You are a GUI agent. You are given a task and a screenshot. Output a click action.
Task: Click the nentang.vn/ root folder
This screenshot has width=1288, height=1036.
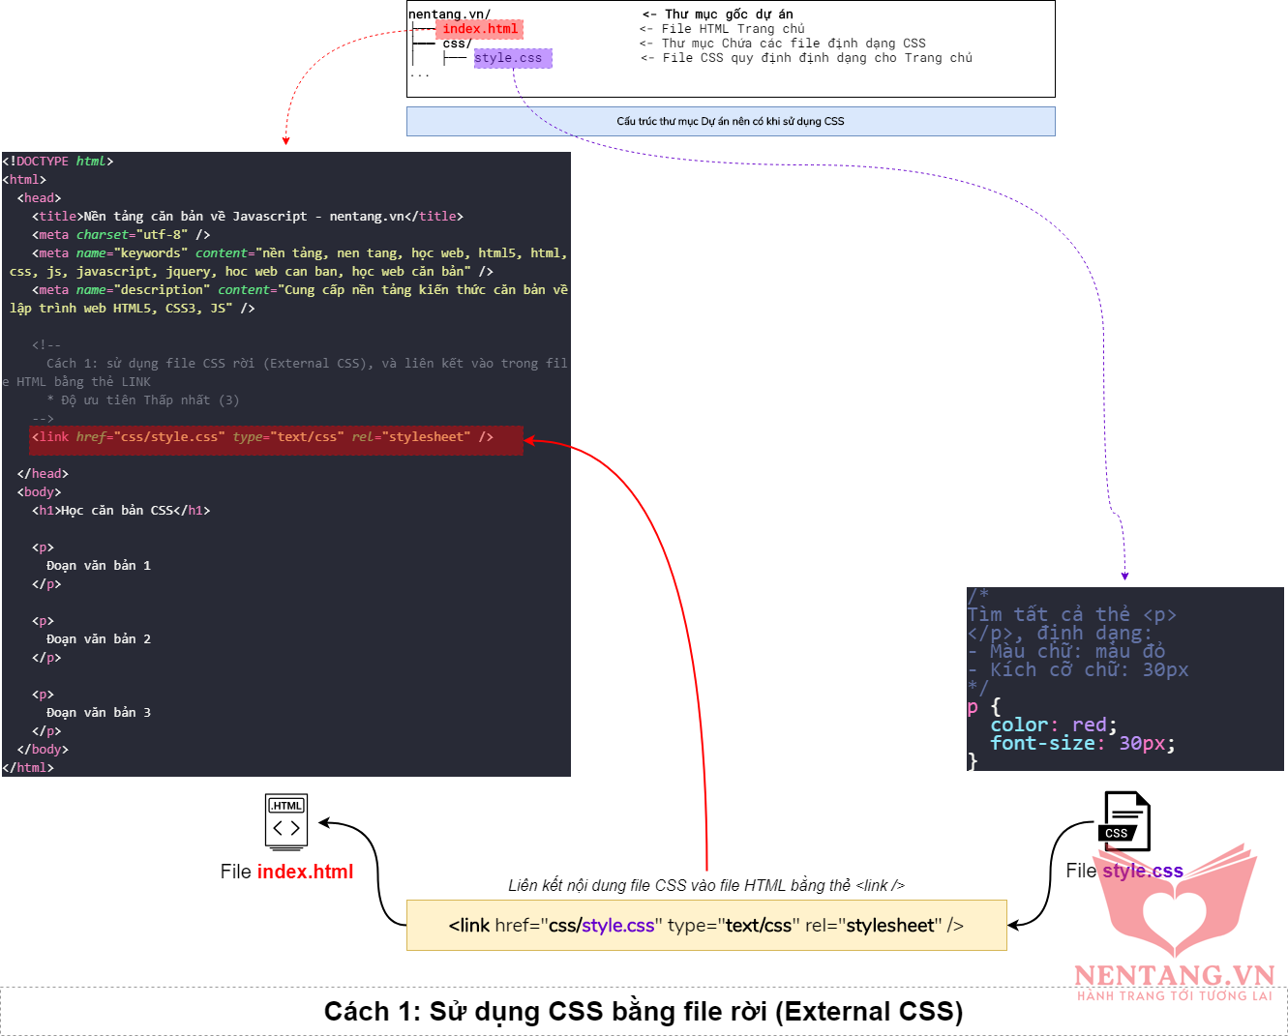click(449, 15)
